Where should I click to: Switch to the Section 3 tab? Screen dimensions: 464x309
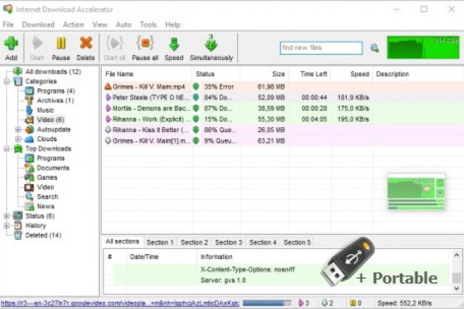[x=228, y=243]
